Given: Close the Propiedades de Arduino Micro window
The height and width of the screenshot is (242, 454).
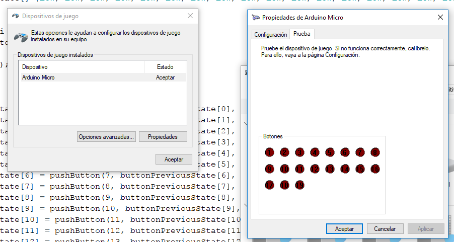Looking at the screenshot, I should [x=440, y=17].
